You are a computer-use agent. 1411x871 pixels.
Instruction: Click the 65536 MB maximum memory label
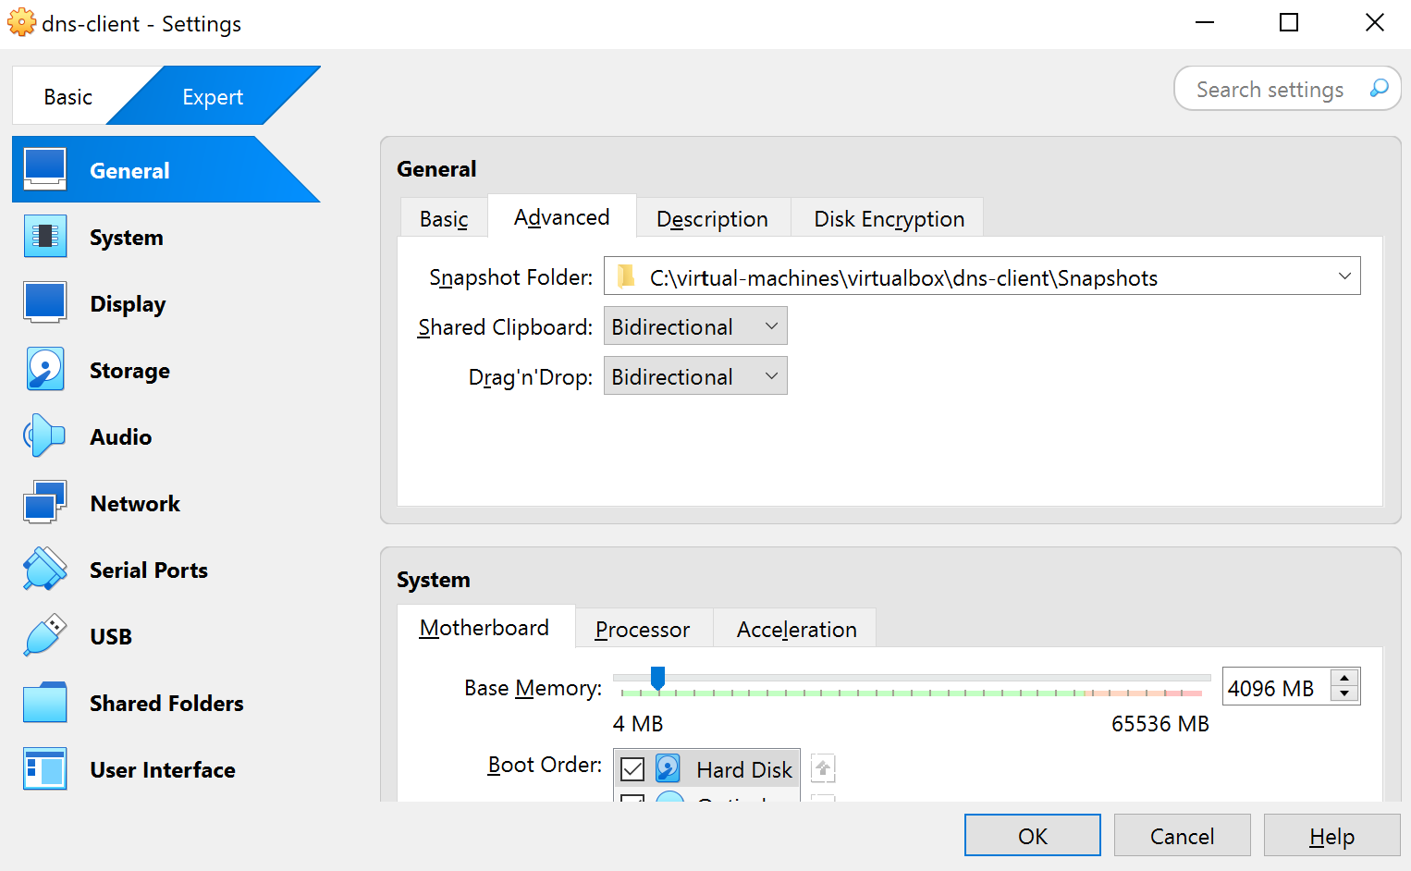tap(1160, 723)
